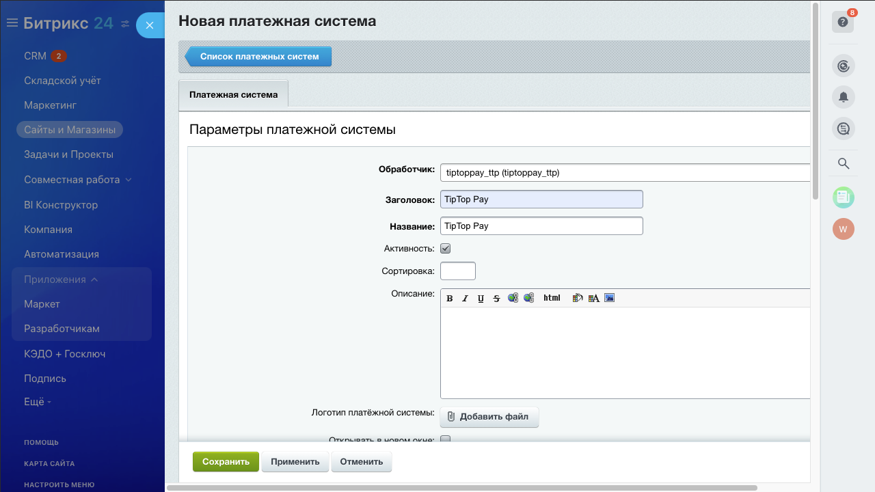Apply bold formatting in description editor
The width and height of the screenshot is (875, 492).
pyautogui.click(x=450, y=298)
